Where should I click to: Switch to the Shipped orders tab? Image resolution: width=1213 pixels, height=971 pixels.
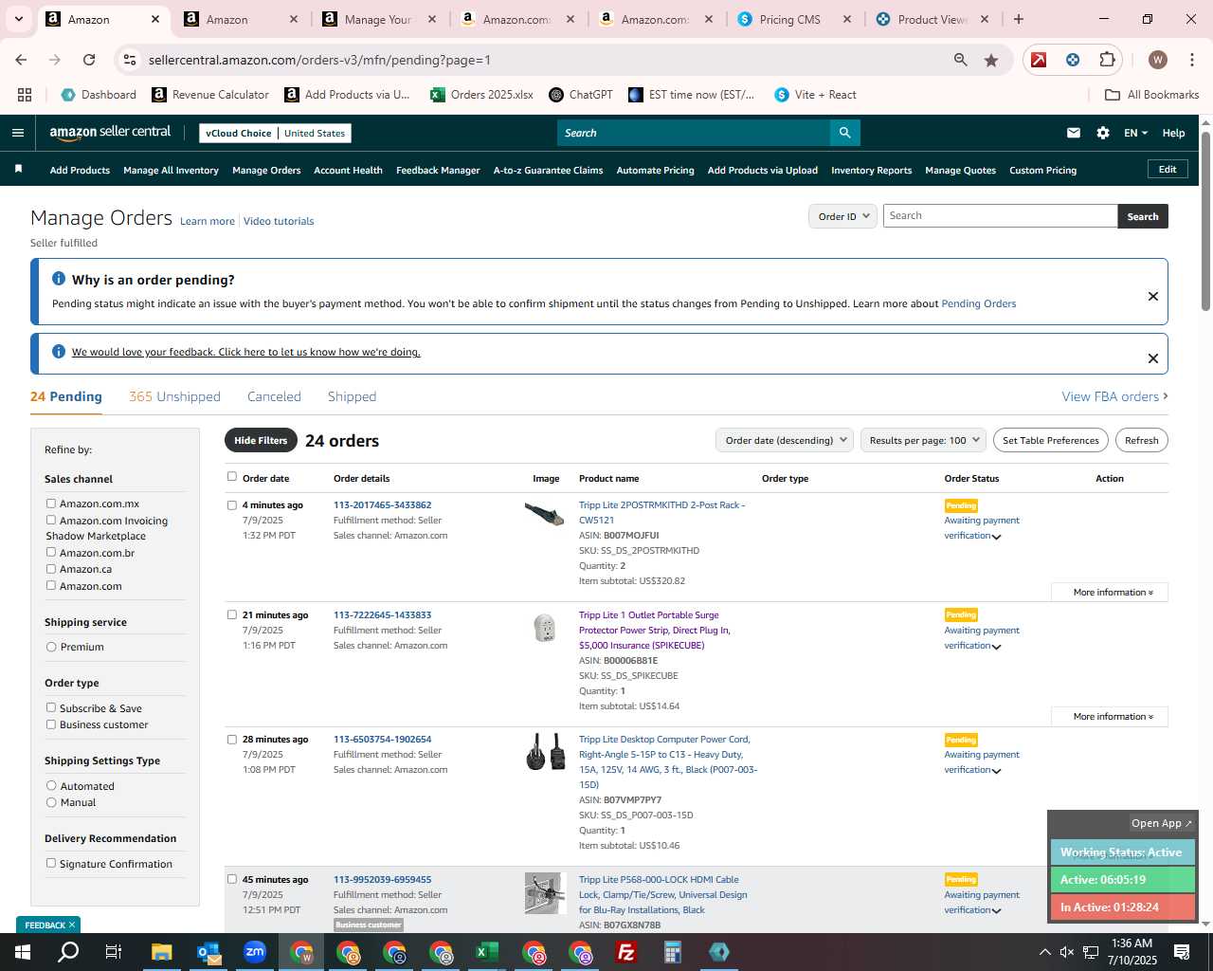(352, 396)
